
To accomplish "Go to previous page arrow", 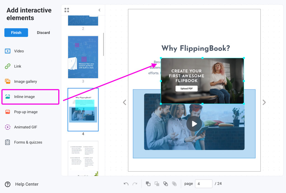I will (124, 102).
